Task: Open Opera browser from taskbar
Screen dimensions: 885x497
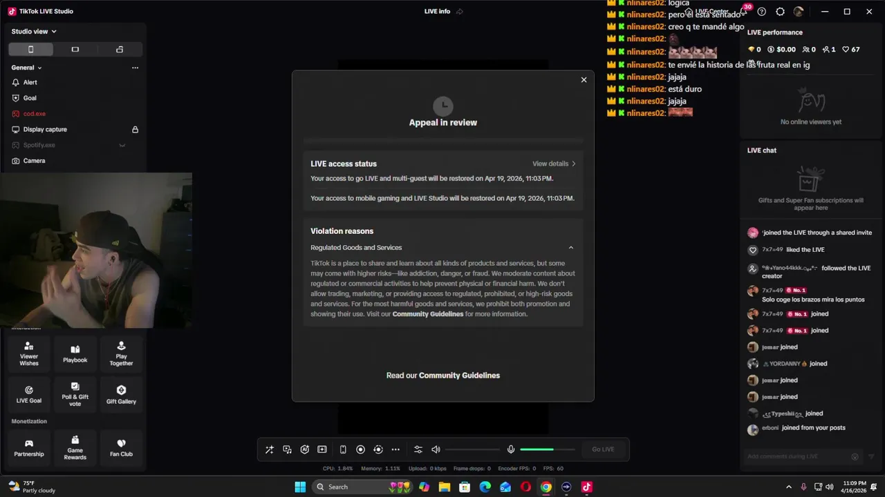Action: [x=526, y=487]
